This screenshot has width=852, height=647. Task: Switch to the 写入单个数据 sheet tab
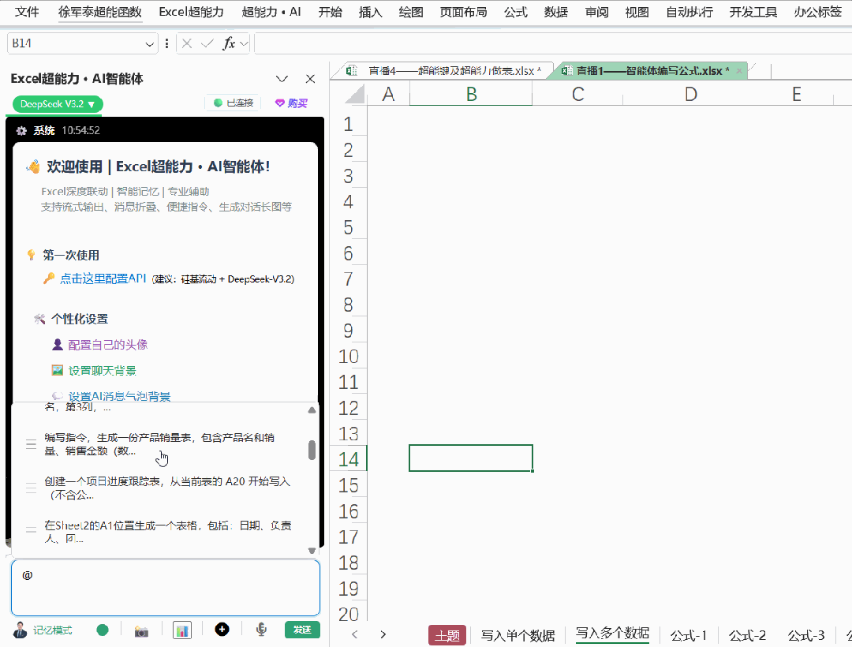pyautogui.click(x=518, y=635)
